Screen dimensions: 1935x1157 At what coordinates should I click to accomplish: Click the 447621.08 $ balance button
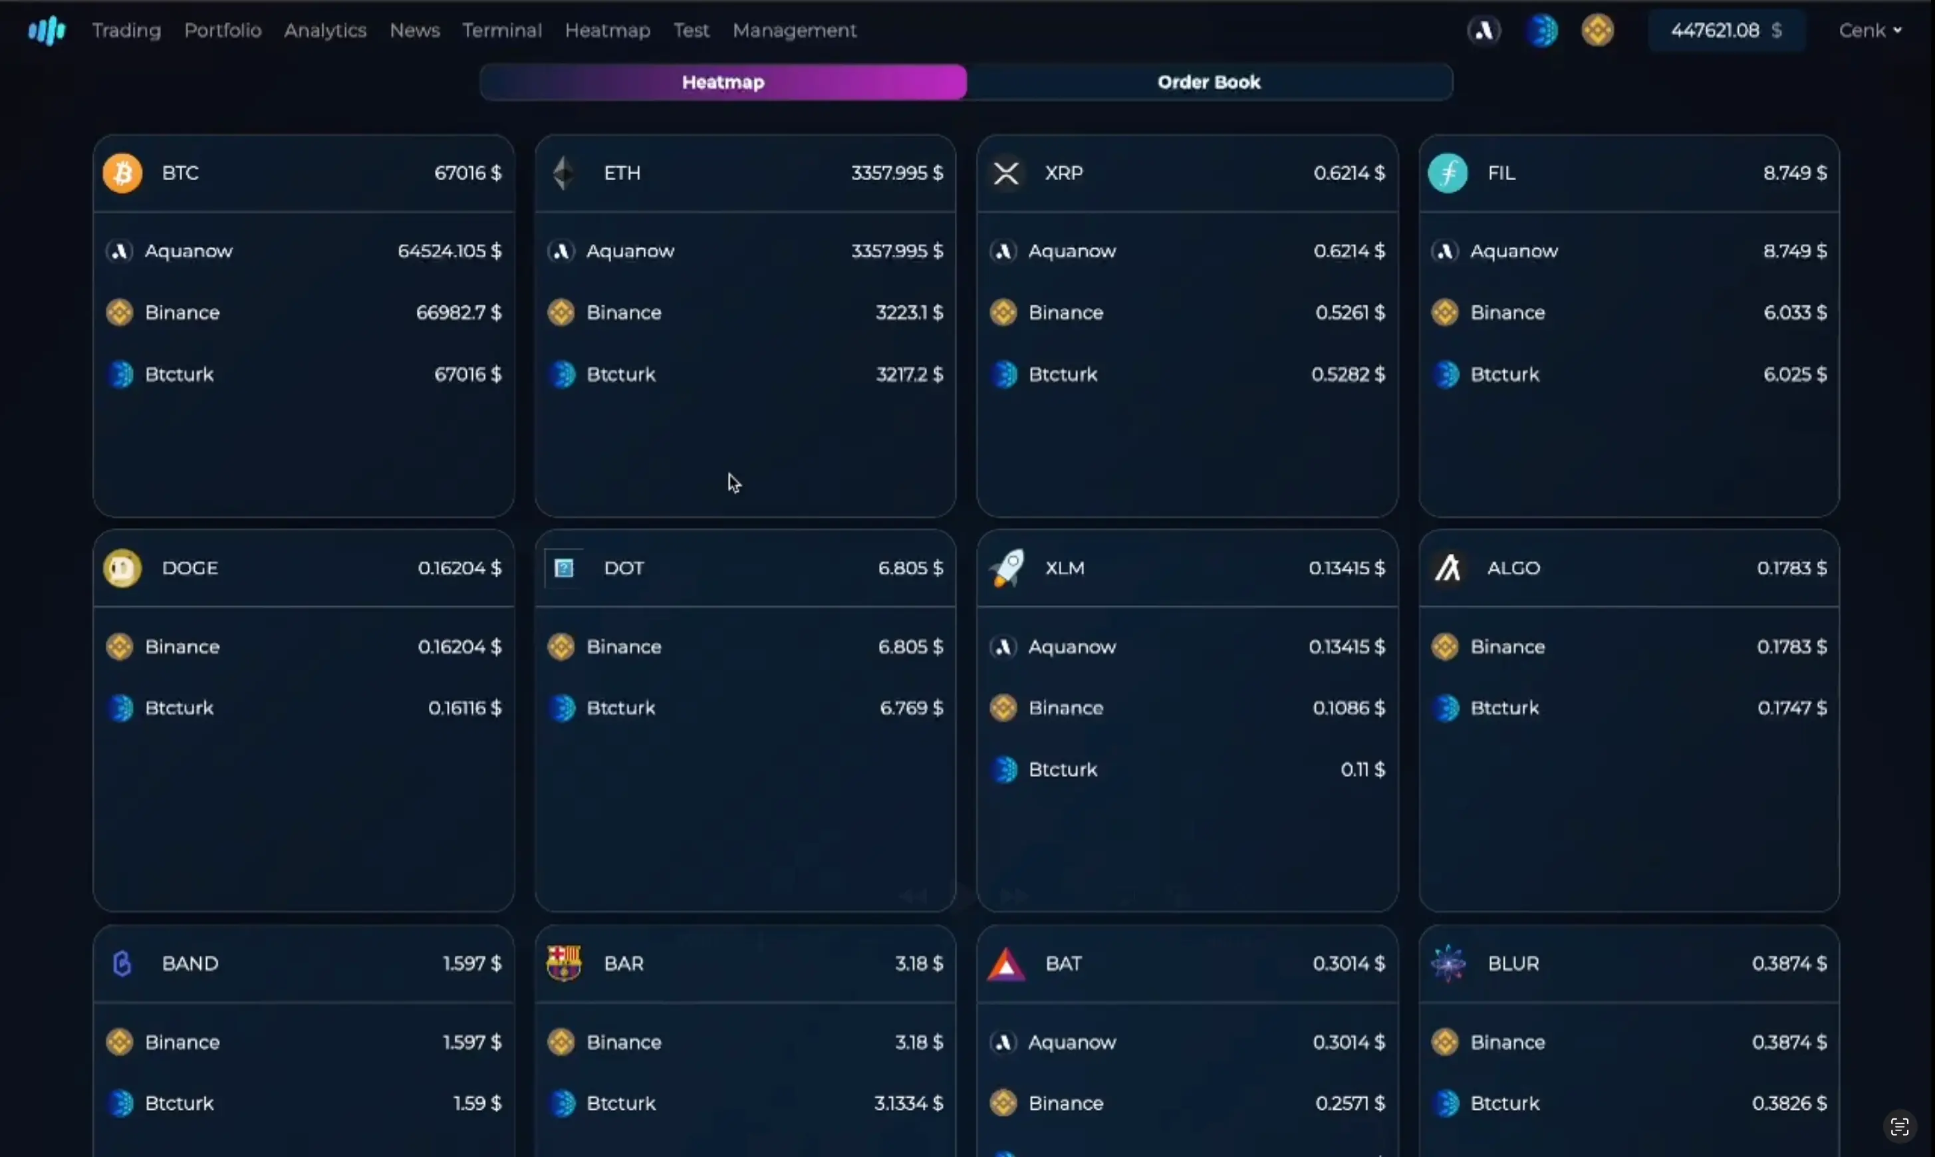[x=1726, y=31]
